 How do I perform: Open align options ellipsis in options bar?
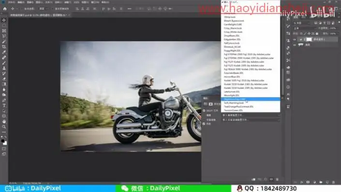(x=130, y=9)
